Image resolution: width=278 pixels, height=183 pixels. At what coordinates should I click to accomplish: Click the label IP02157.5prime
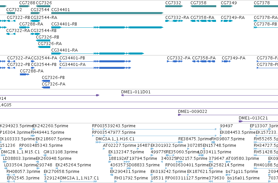(x=192, y=159)
